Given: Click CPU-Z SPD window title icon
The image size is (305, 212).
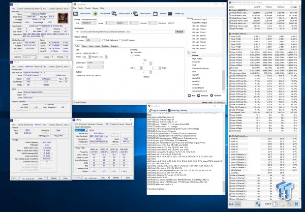Looking at the screenshot, I should tap(74, 120).
